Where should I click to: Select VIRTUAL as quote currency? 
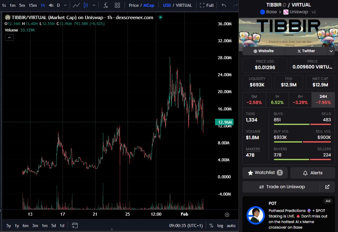click(184, 5)
